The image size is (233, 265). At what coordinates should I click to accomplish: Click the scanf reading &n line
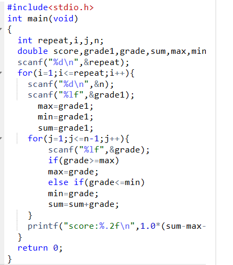pos(71,84)
